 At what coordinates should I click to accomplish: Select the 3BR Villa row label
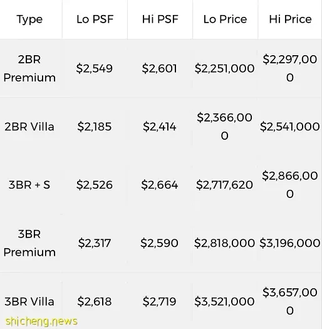[x=29, y=301]
